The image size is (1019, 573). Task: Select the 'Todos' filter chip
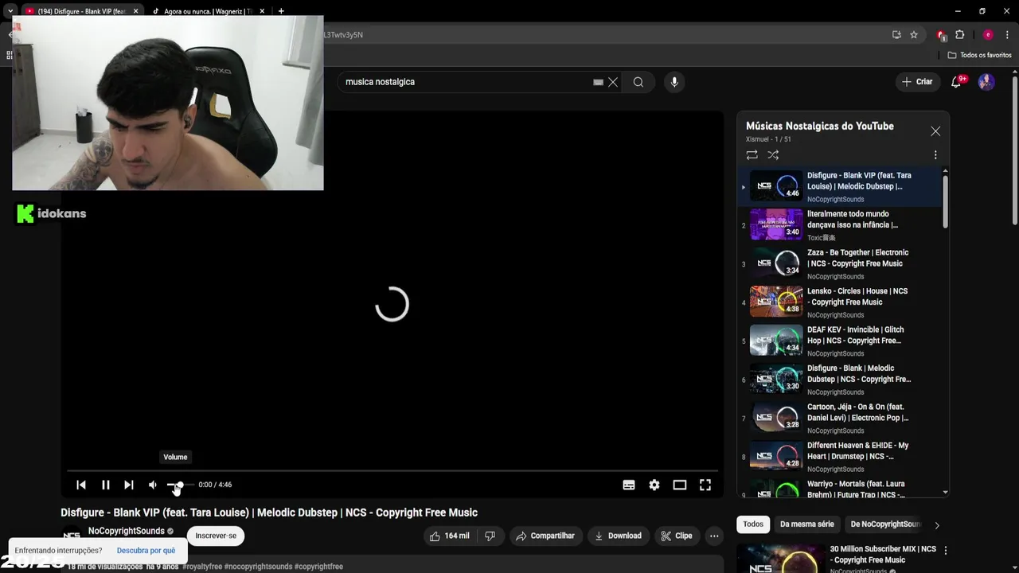(x=753, y=524)
